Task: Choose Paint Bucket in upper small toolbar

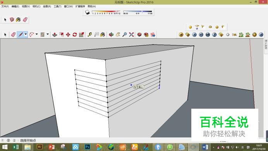Action: pyautogui.click(x=18, y=20)
